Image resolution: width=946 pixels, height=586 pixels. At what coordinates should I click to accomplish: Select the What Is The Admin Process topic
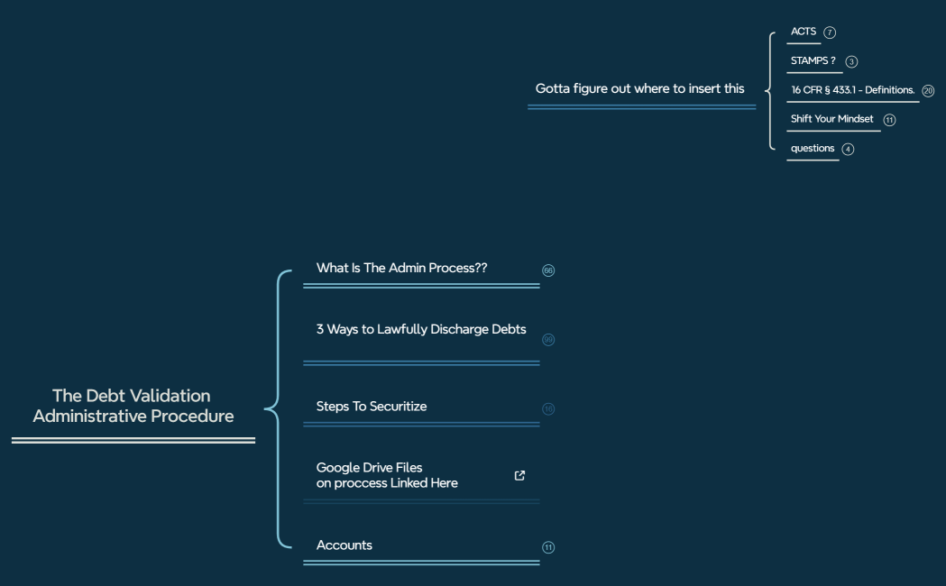coord(401,268)
